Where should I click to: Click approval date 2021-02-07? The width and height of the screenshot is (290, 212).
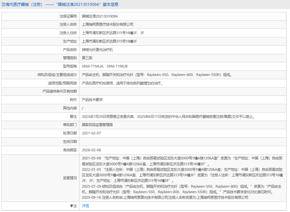(92, 133)
